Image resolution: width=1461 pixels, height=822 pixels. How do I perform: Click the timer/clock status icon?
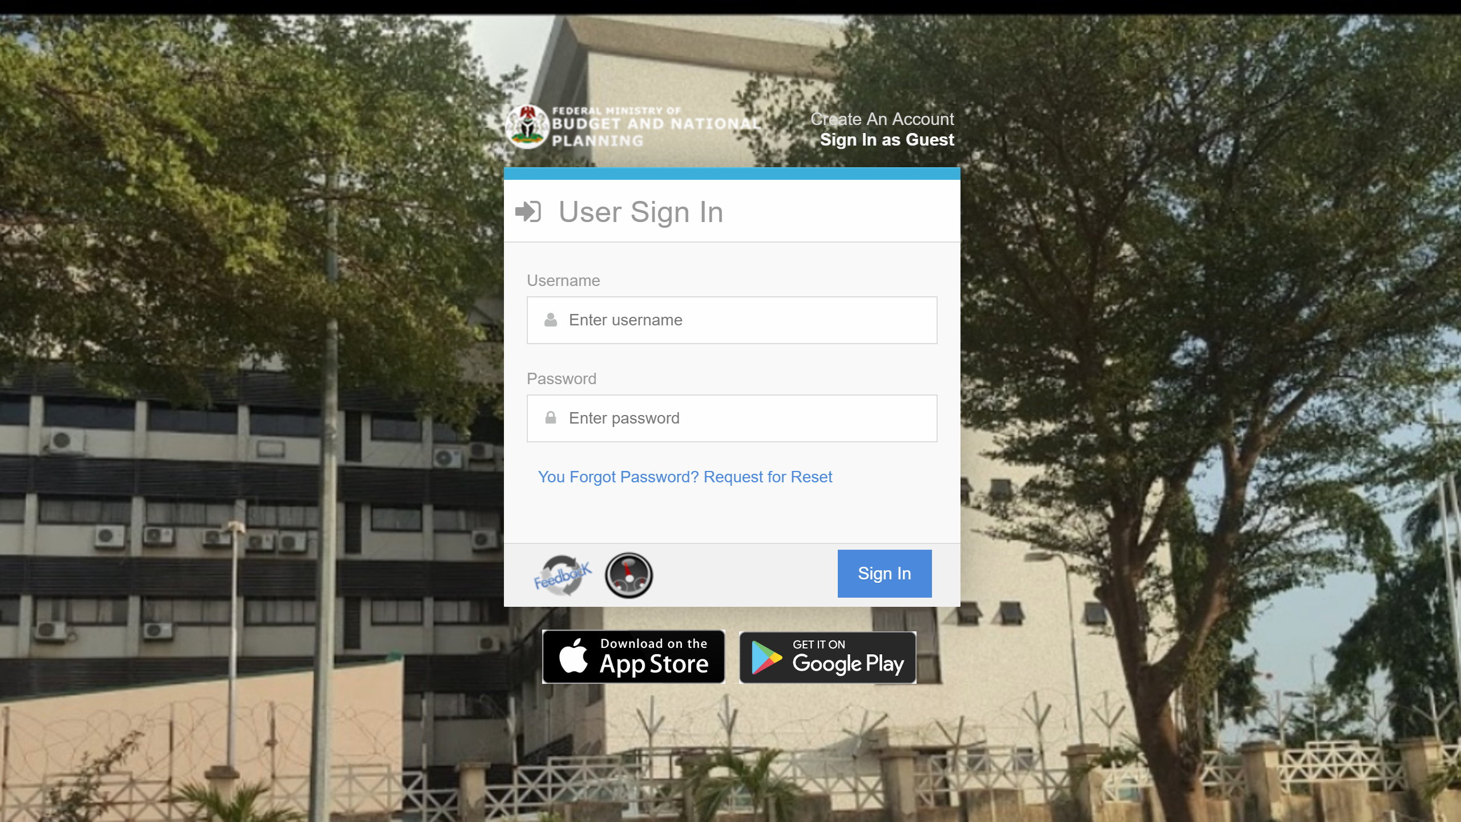tap(628, 574)
